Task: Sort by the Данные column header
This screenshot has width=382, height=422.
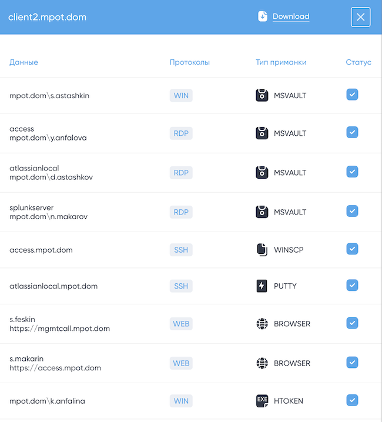Action: click(x=24, y=62)
